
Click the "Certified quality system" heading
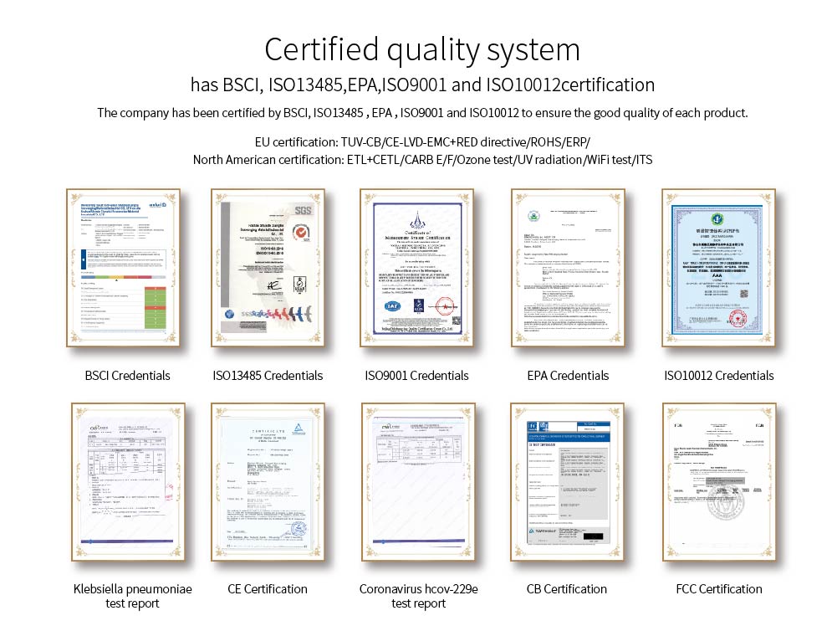click(422, 50)
